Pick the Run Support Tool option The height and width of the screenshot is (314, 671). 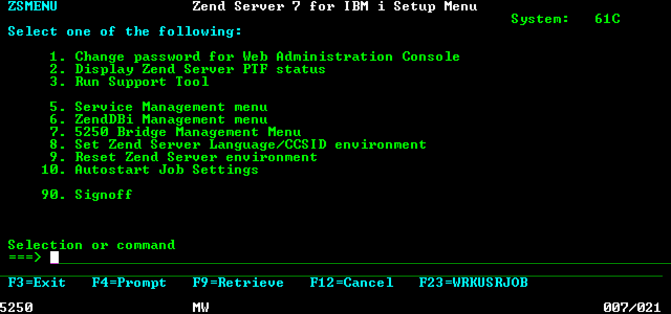(129, 82)
